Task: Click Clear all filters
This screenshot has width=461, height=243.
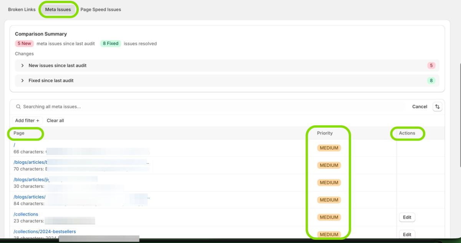Action: [x=55, y=120]
